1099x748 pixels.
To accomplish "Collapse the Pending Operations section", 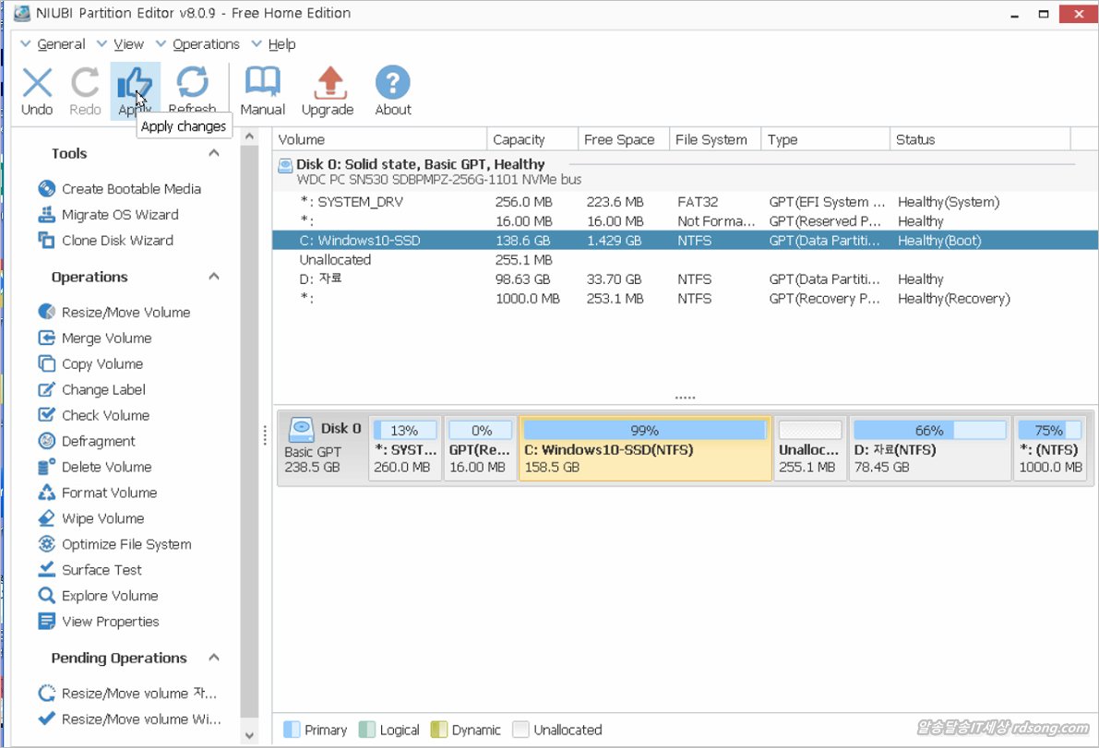I will point(214,658).
